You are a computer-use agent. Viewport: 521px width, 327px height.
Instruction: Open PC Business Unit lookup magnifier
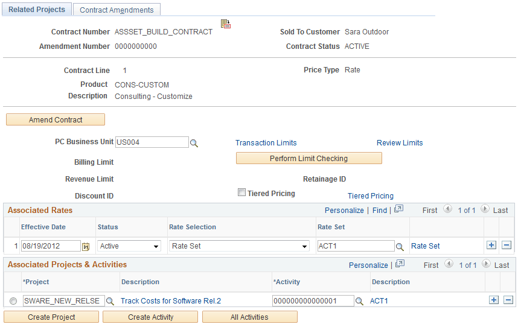(194, 143)
